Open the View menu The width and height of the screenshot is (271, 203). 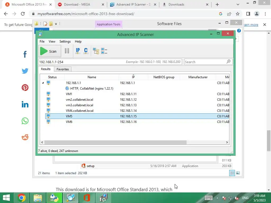coord(52,41)
